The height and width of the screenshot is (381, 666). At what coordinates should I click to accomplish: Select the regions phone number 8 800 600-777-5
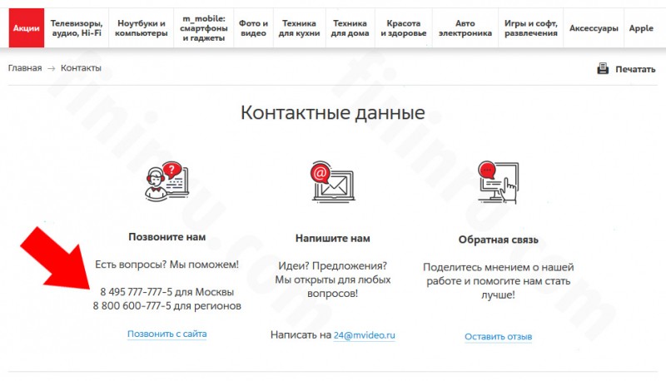tap(132, 306)
